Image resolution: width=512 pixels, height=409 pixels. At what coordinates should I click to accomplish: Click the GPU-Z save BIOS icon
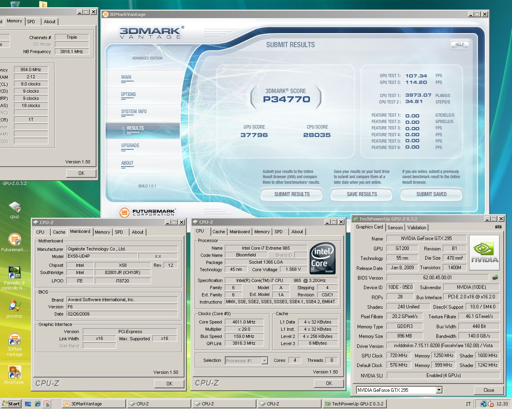tap(495, 277)
